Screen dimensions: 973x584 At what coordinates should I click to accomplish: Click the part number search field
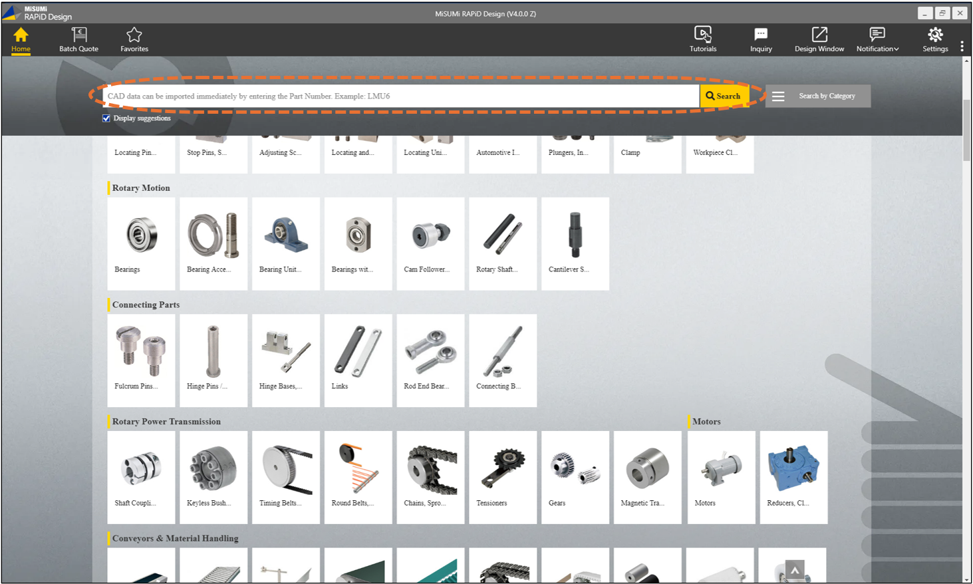coord(399,96)
